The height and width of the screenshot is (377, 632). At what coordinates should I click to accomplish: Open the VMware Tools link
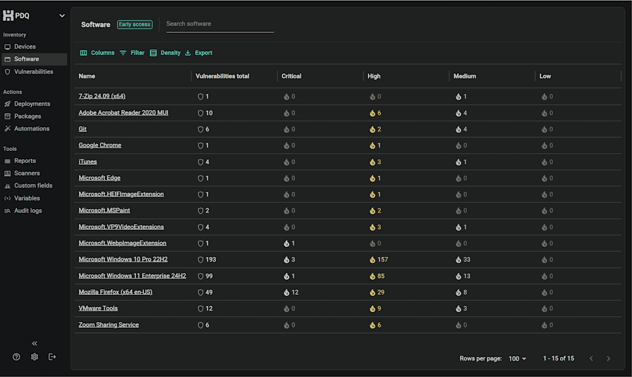[98, 308]
